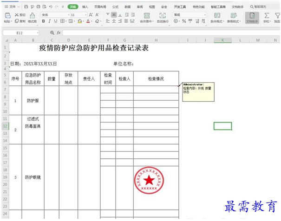Align text right
Image resolution: width=281 pixels, height=221 pixels.
pos(120,21)
